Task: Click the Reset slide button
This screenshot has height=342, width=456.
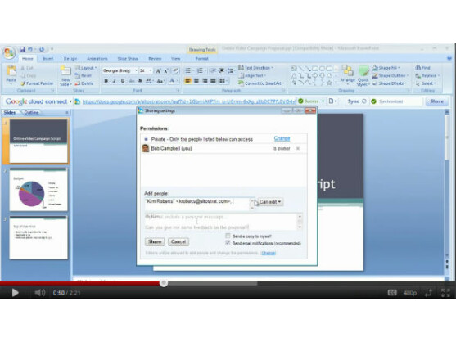Action: [x=84, y=75]
